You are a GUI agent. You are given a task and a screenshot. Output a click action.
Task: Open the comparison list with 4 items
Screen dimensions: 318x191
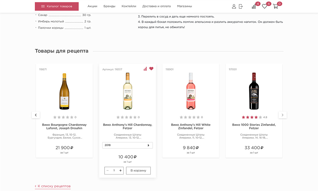(x=253, y=6)
